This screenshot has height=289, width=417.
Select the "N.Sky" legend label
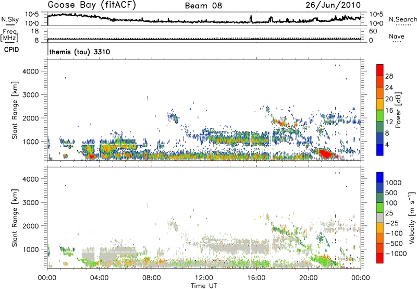click(10, 19)
